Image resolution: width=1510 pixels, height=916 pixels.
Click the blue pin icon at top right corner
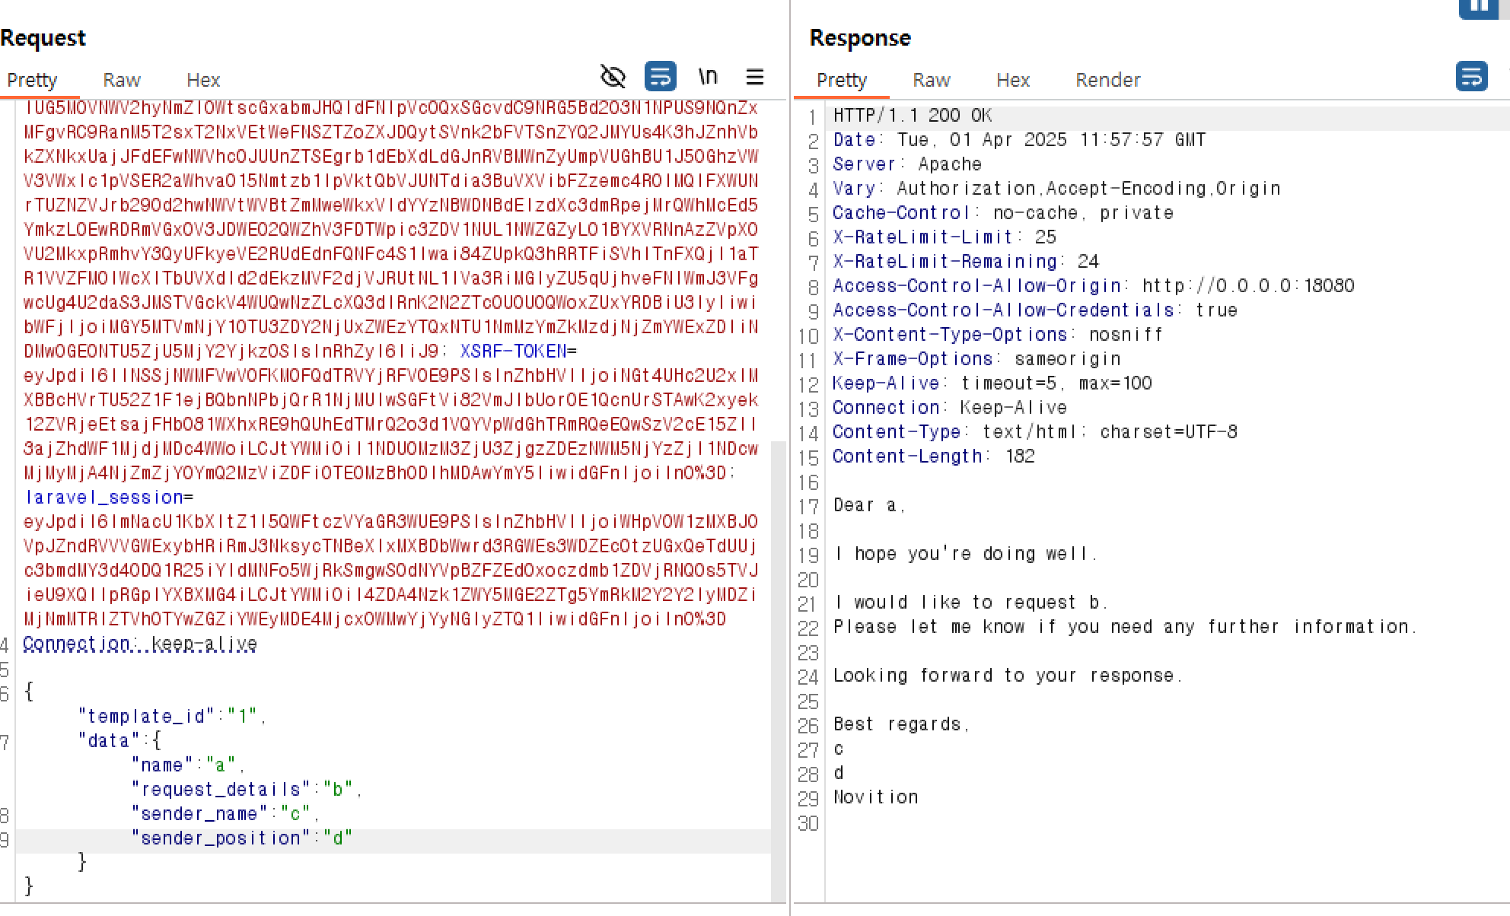tap(1479, 9)
